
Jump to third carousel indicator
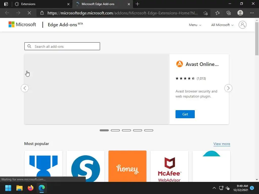click(126, 130)
